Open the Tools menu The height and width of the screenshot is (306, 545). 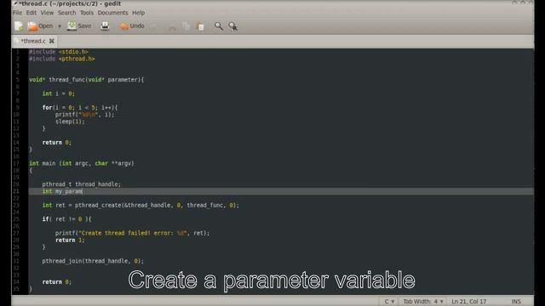tap(87, 13)
